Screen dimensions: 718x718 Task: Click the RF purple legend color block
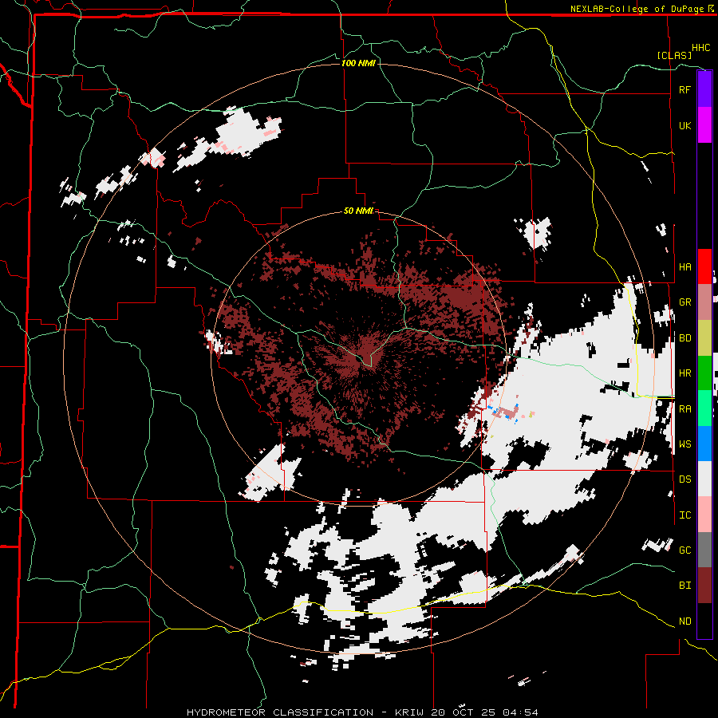(704, 89)
